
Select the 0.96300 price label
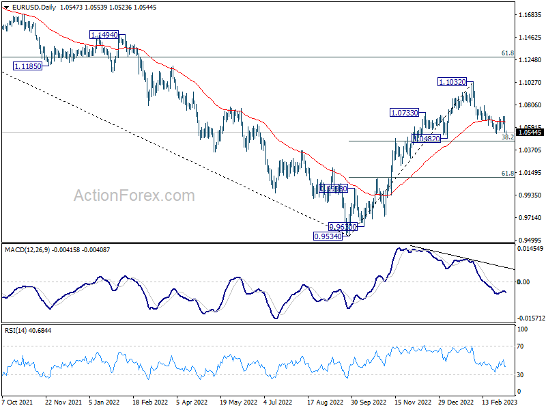pyautogui.click(x=343, y=228)
